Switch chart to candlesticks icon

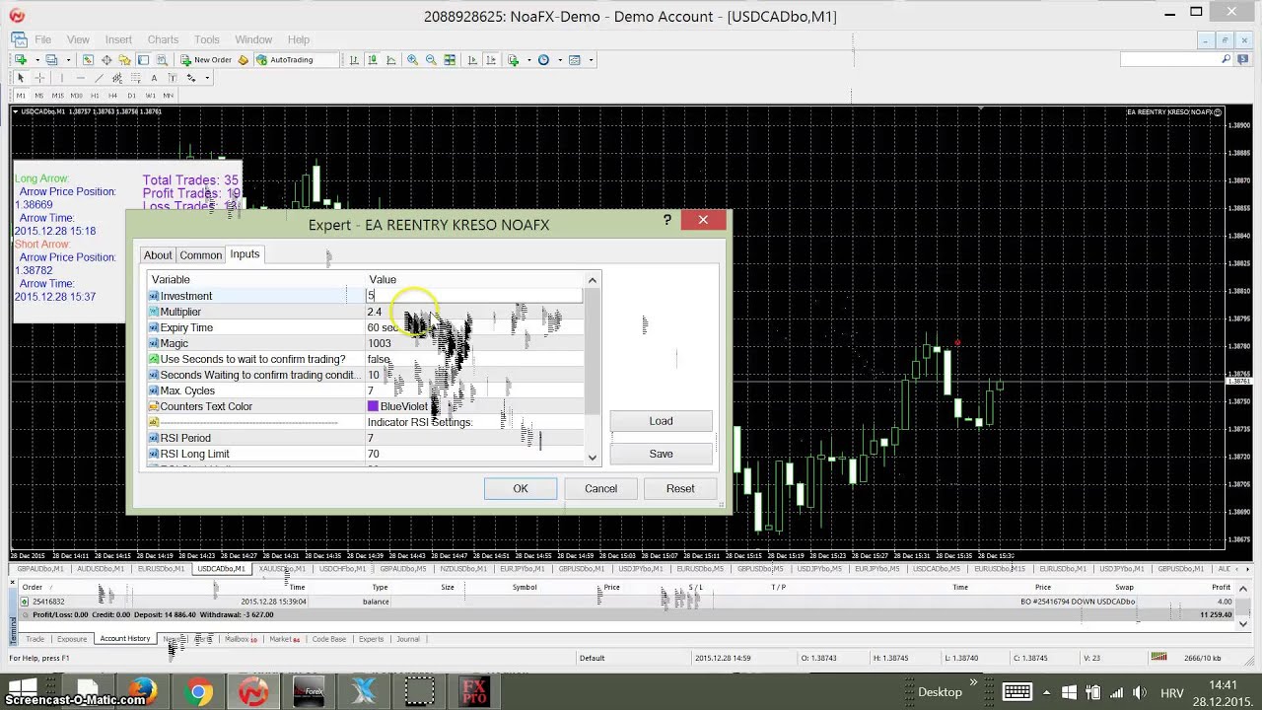click(373, 60)
